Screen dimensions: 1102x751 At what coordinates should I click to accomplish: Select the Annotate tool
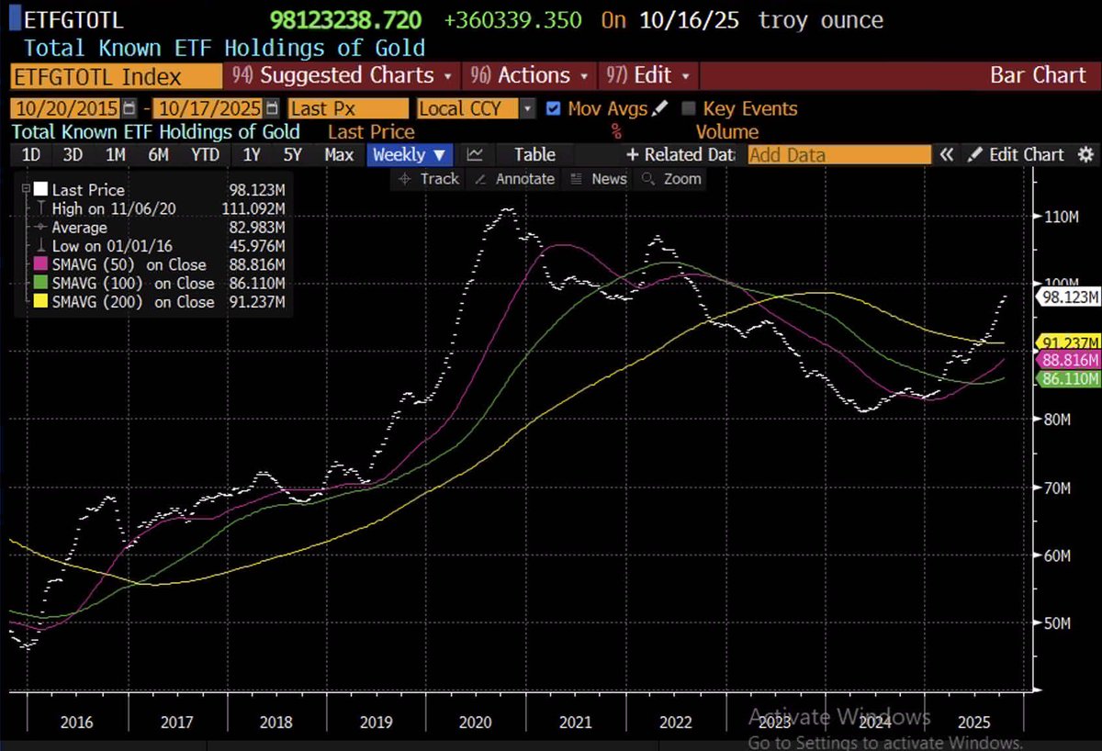pyautogui.click(x=516, y=179)
